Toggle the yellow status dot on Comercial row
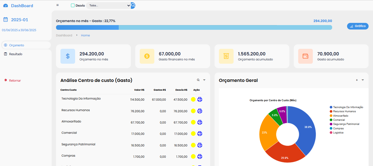The height and width of the screenshot is (166, 373). tap(193, 134)
